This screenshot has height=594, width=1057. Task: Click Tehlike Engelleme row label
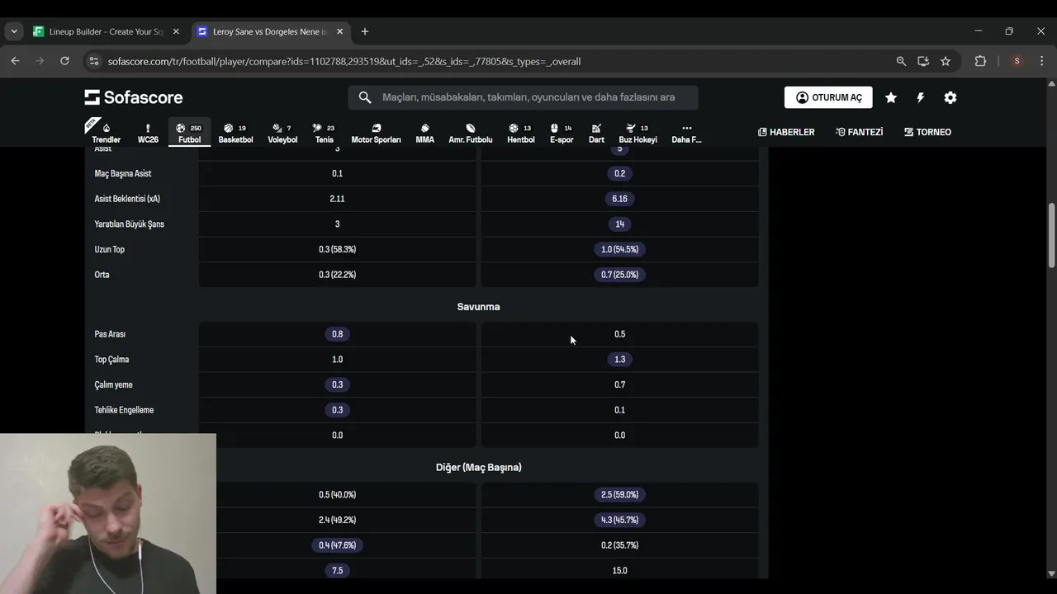124,410
